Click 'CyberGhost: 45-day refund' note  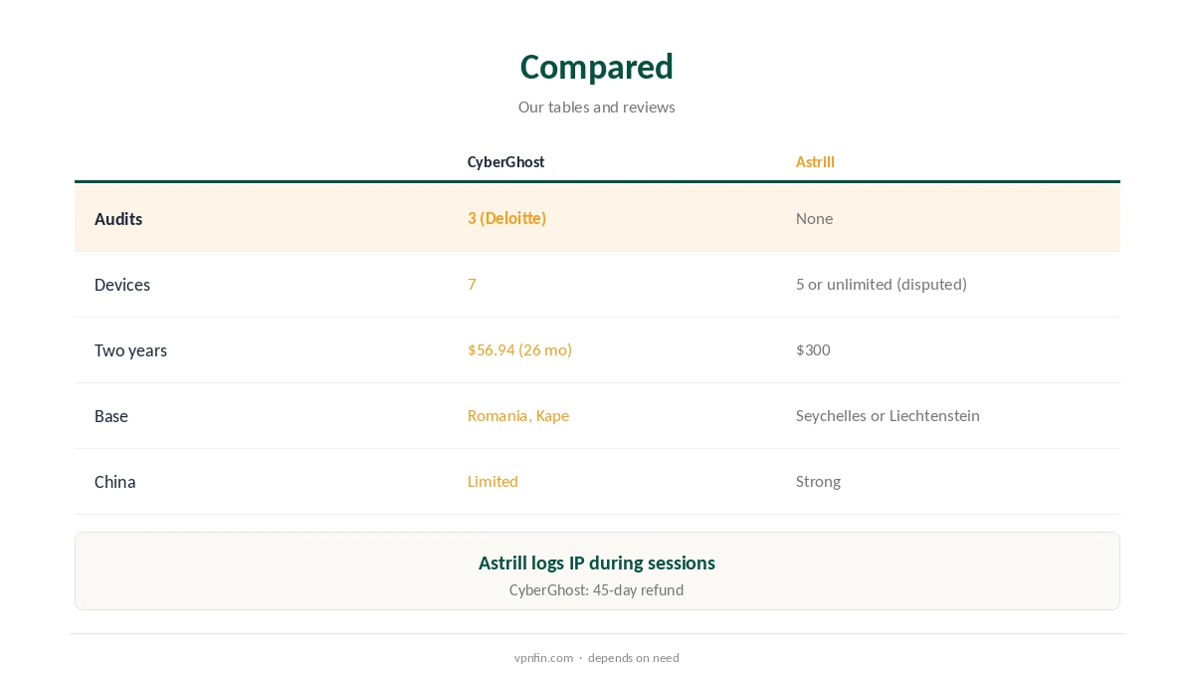(597, 590)
